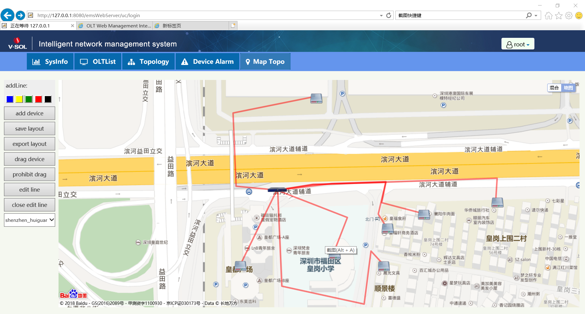Open the Device Alarm menu
The width and height of the screenshot is (585, 314).
[x=207, y=62]
